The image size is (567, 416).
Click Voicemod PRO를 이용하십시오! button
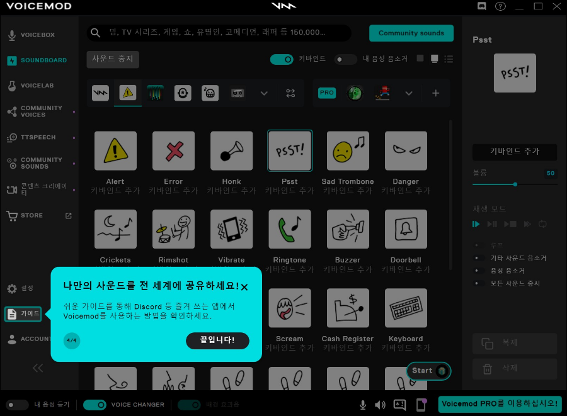click(x=500, y=404)
